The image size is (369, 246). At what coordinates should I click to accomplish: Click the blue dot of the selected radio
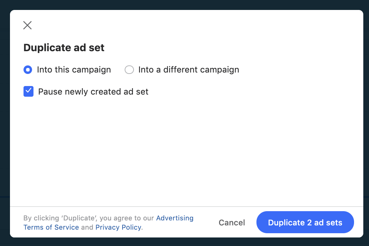click(x=28, y=70)
